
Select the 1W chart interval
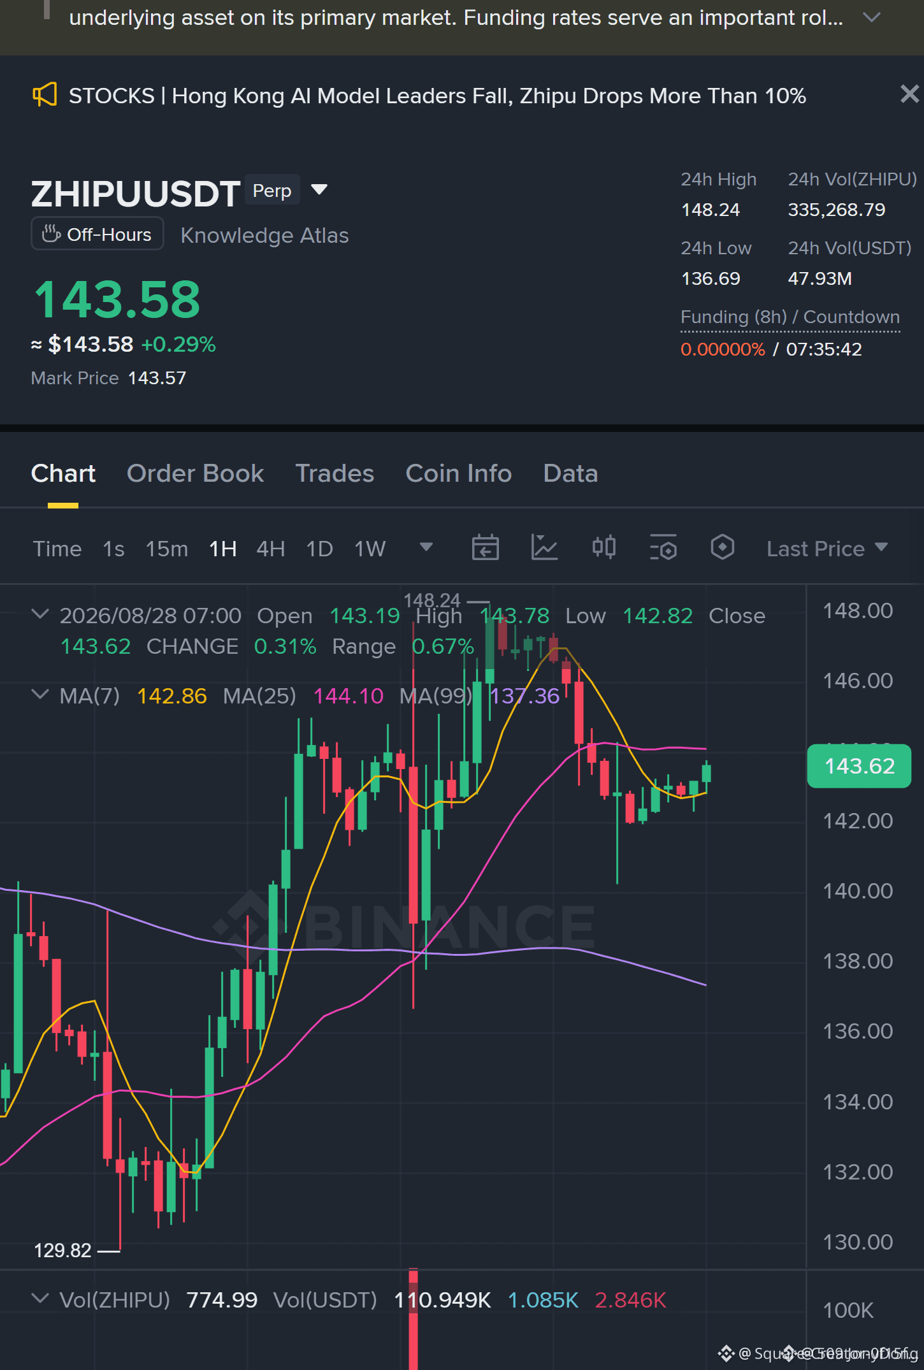(370, 549)
